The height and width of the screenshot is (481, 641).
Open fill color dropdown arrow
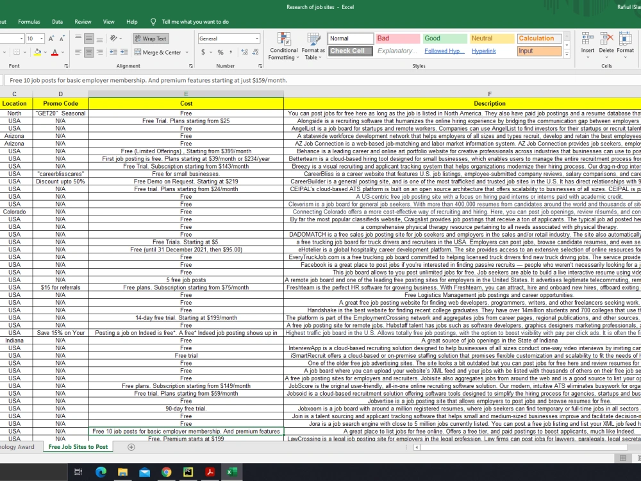pyautogui.click(x=45, y=52)
